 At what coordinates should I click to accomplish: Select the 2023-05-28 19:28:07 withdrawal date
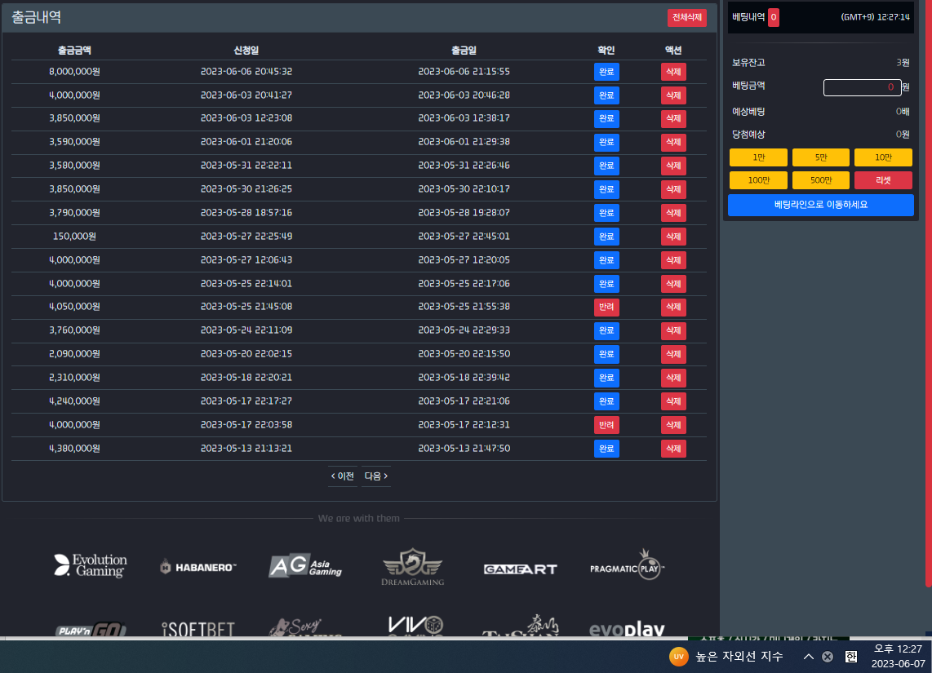[x=464, y=213]
